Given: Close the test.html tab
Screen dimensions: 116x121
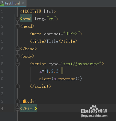Looking at the screenshot, I should (x=23, y=3).
